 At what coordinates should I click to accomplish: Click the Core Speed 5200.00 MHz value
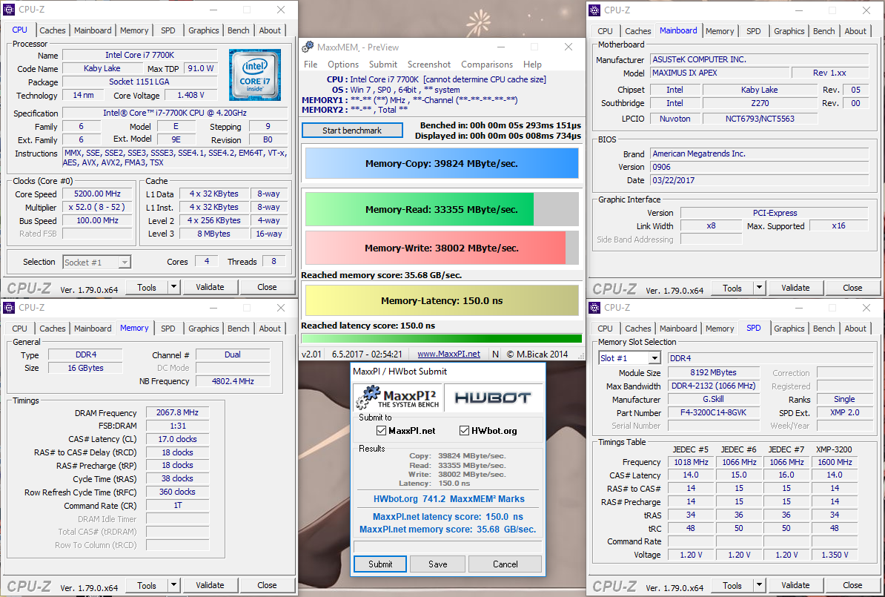pyautogui.click(x=97, y=194)
